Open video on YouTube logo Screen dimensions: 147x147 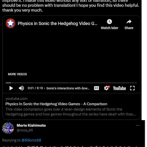tap(119, 88)
